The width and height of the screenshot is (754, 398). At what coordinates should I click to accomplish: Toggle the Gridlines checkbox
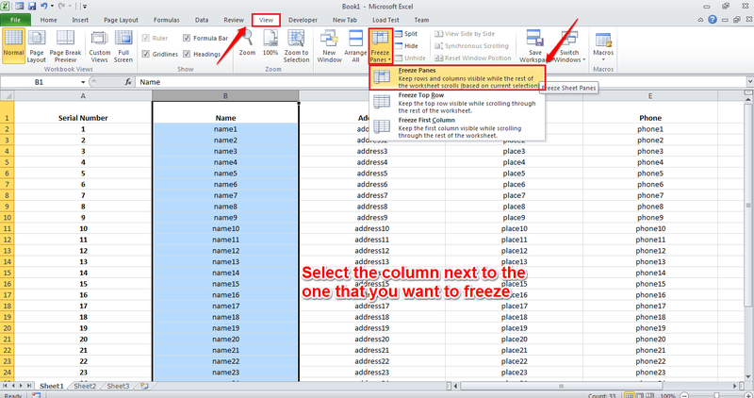click(x=146, y=54)
